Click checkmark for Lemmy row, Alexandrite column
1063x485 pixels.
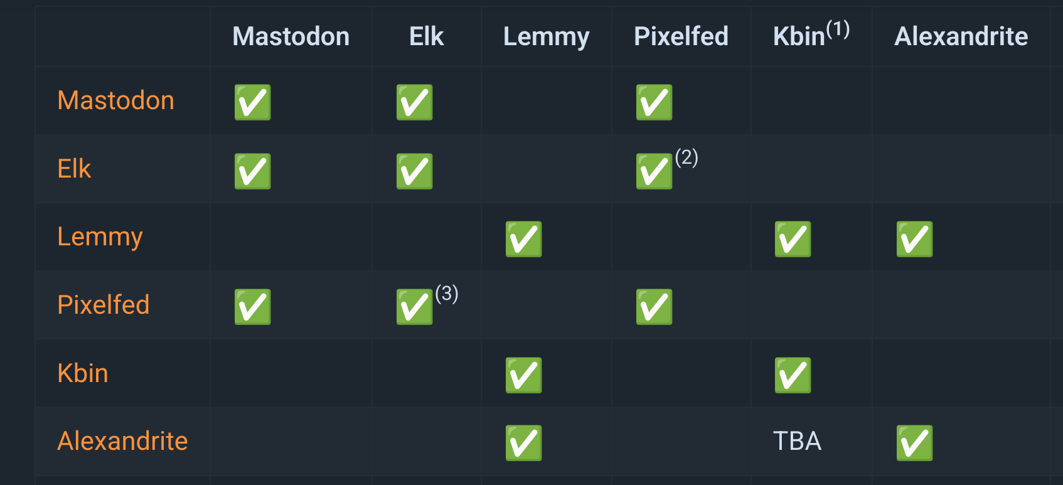point(915,239)
